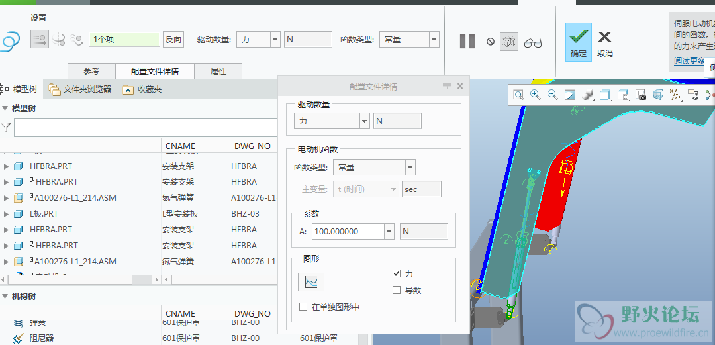715x345 pixels.
Task: Enable the 导数 derivative checkbox
Action: point(397,290)
